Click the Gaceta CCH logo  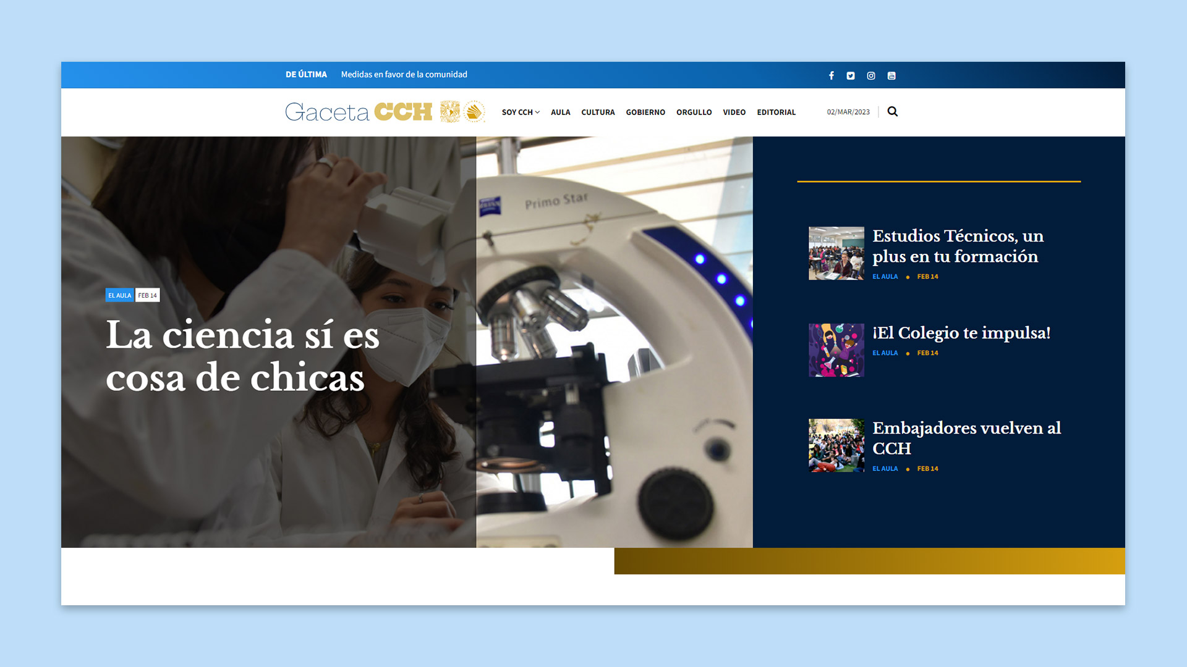pos(359,112)
